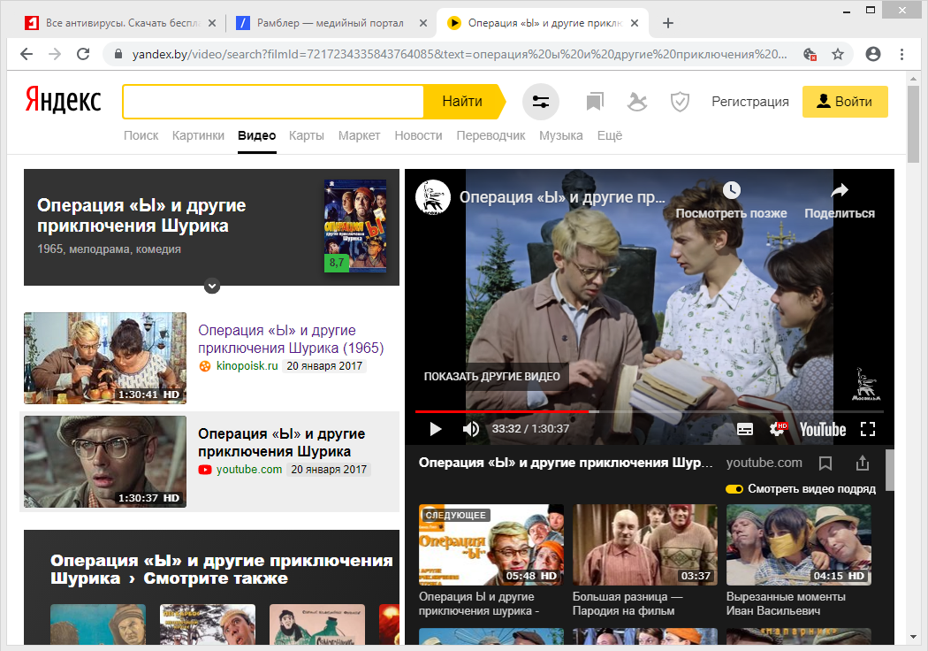Click the 'Найти' search button
The width and height of the screenshot is (928, 651).
464,102
